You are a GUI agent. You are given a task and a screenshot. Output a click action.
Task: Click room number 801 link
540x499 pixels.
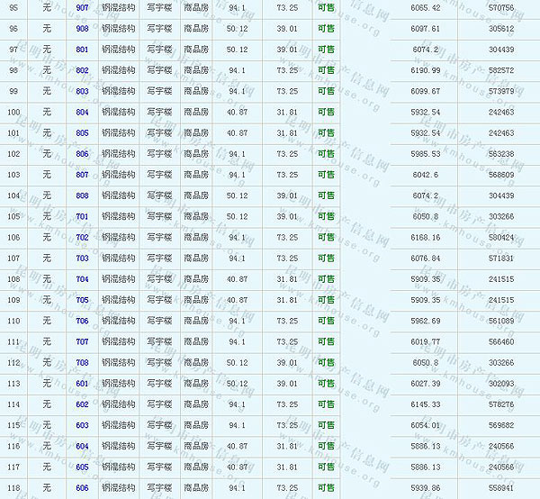coord(82,49)
